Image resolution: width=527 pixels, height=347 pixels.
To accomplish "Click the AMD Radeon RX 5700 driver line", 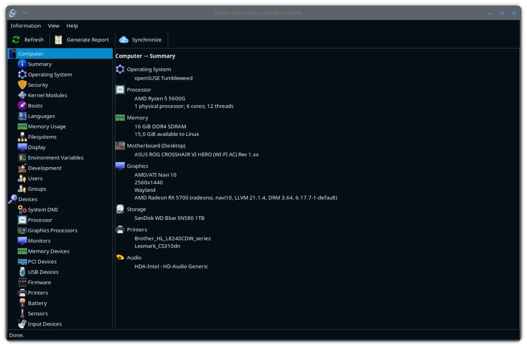I will point(236,198).
